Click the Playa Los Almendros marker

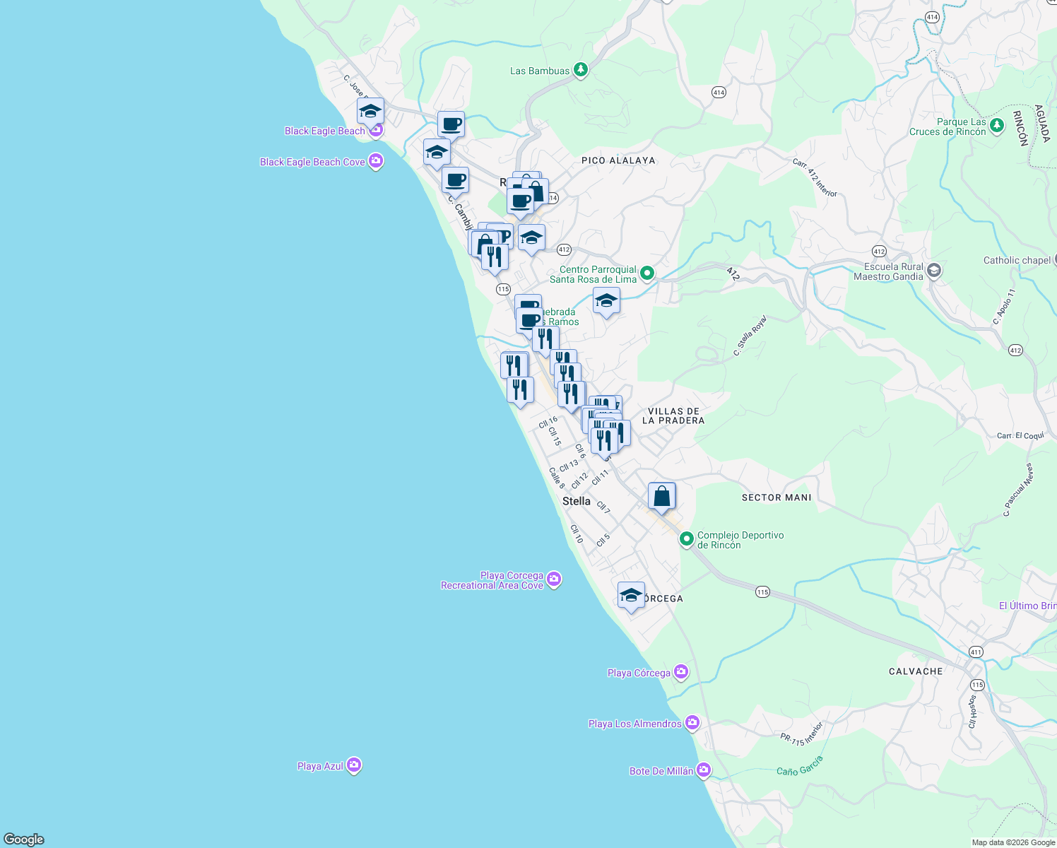point(693,723)
